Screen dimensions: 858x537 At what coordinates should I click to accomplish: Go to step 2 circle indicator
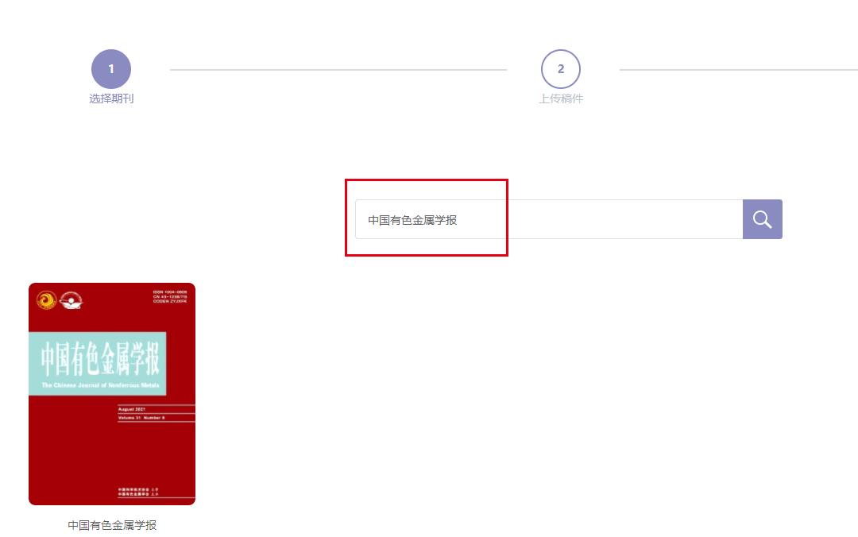(x=561, y=69)
